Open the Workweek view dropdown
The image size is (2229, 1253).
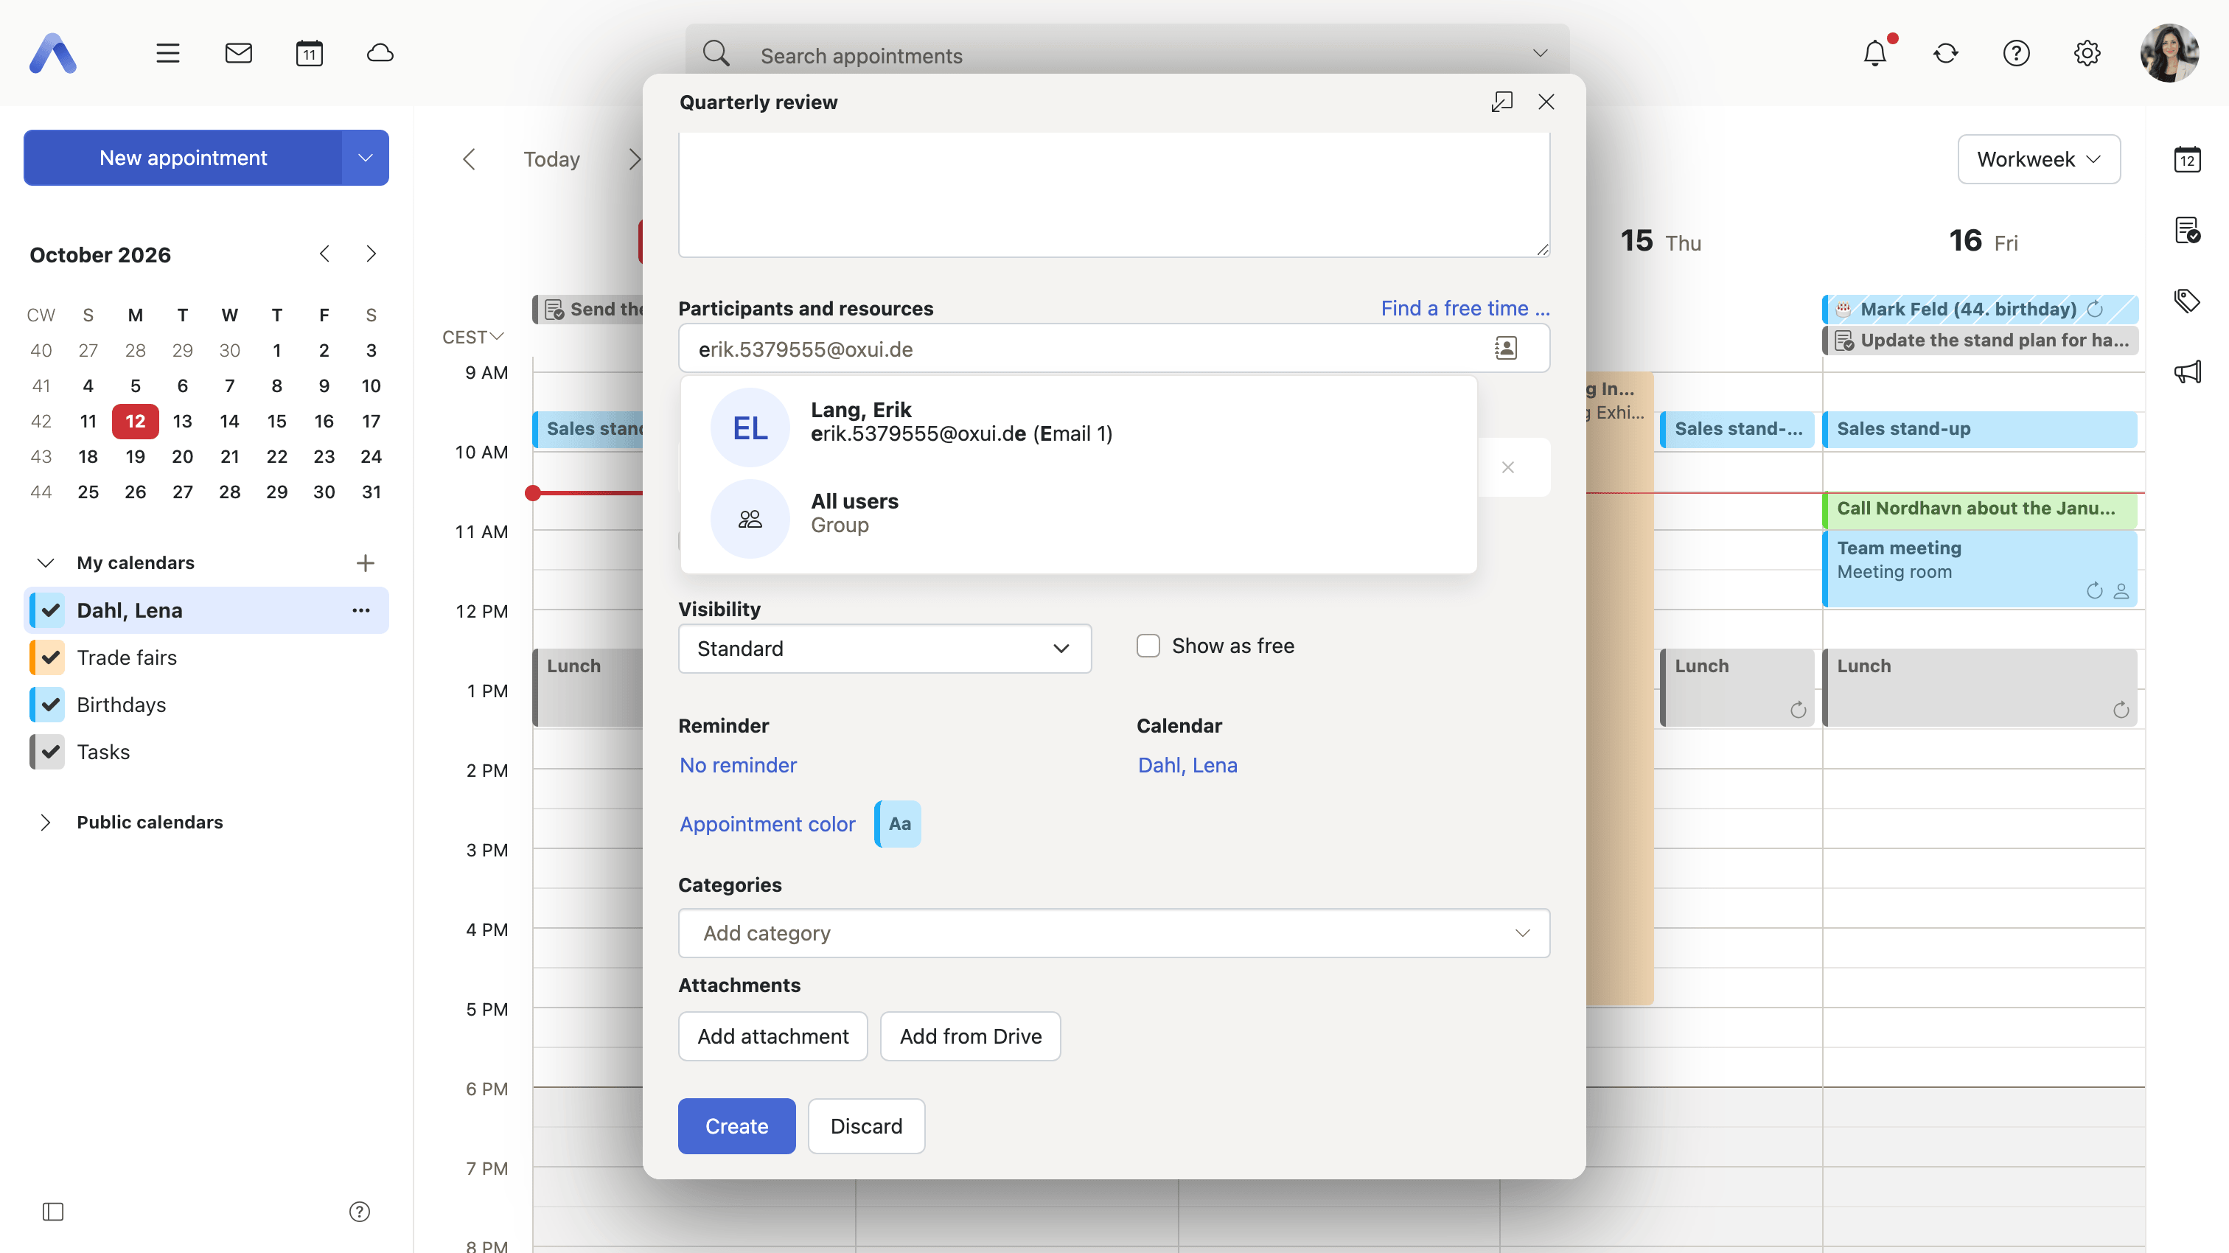pos(2039,159)
